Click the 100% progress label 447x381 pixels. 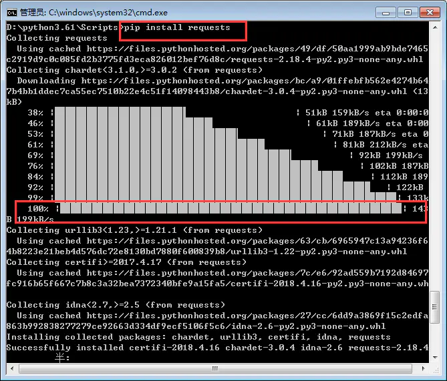pos(38,209)
